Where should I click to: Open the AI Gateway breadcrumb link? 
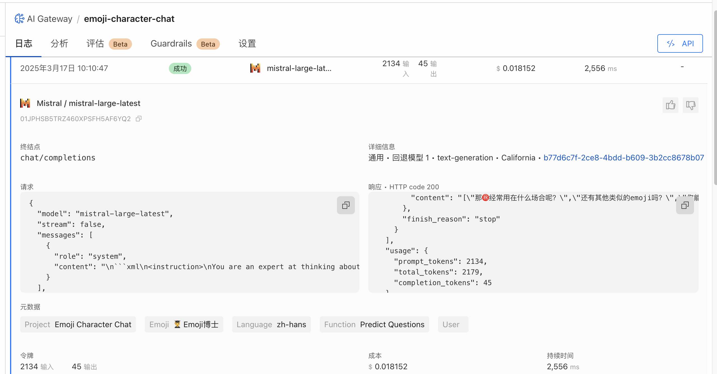point(50,19)
